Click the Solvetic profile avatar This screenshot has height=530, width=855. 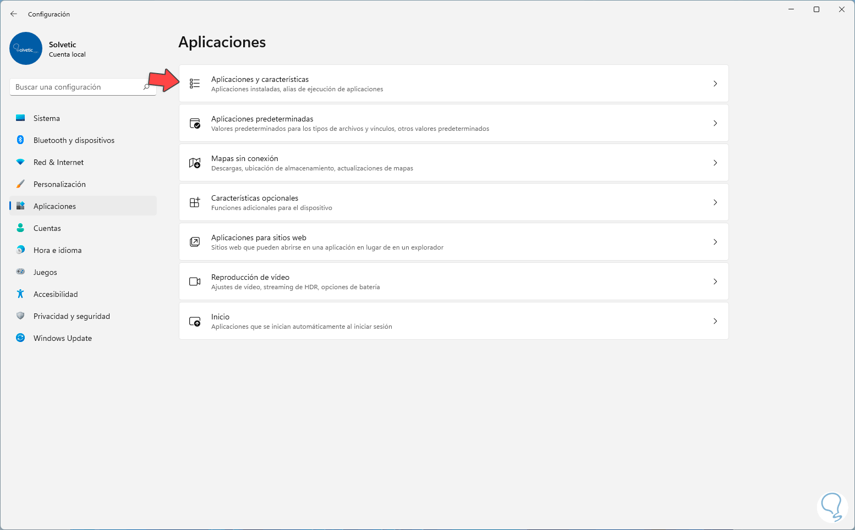[x=26, y=48]
